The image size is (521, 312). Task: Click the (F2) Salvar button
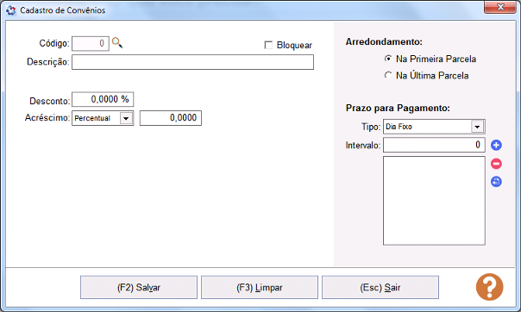click(x=139, y=288)
